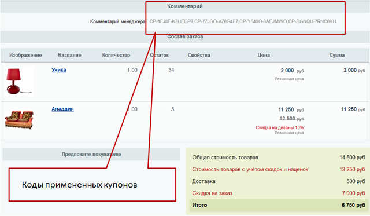This screenshot has width=370, height=216.
Task: Click the Предложите покупателю header
Action: click(91, 154)
